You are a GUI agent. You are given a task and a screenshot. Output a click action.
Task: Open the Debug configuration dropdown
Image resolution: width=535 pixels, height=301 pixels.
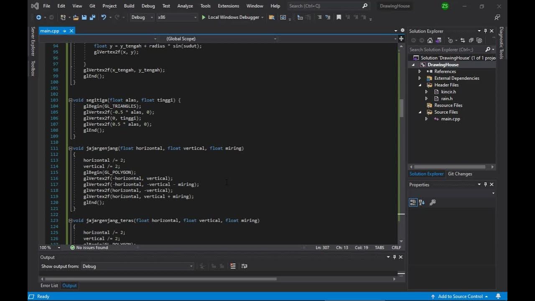(142, 17)
